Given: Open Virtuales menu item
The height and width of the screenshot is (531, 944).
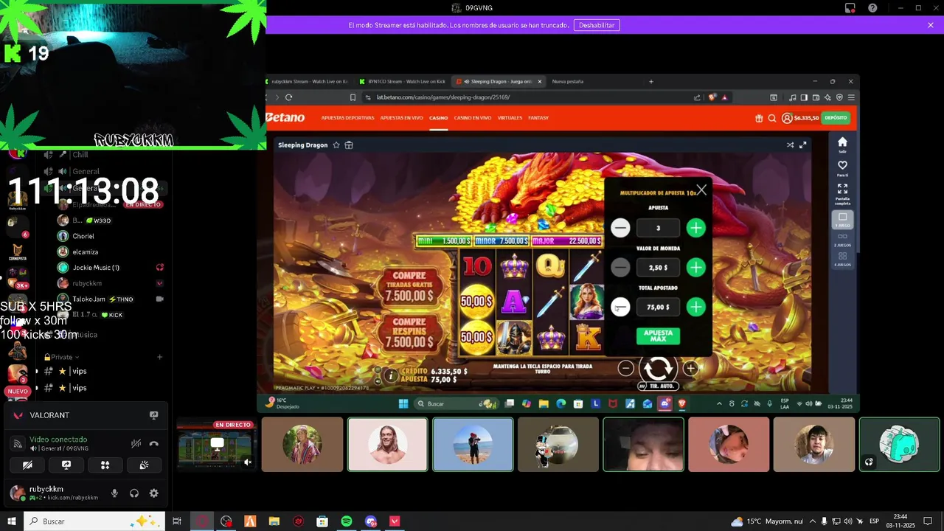Looking at the screenshot, I should tap(510, 118).
